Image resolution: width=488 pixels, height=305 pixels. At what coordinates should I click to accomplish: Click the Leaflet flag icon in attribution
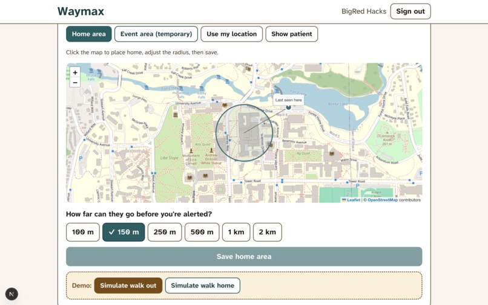coord(344,200)
